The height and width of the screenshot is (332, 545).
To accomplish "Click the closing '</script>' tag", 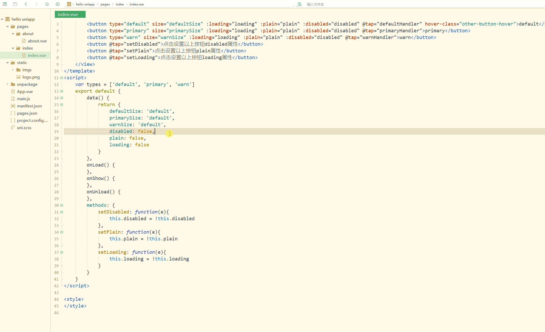I will (77, 286).
